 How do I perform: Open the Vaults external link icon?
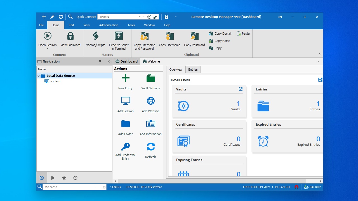click(241, 89)
